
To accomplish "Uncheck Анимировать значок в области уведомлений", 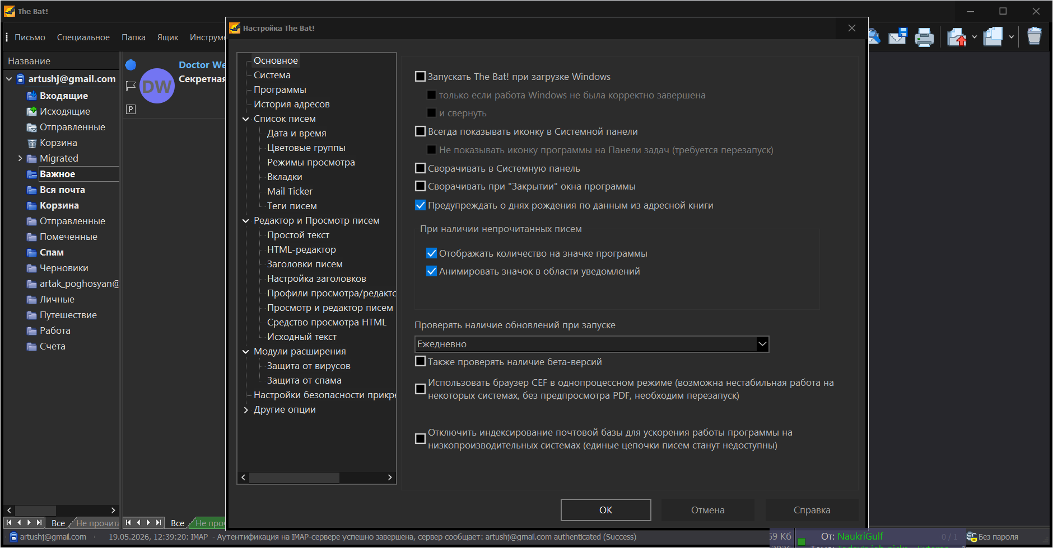I will click(x=431, y=271).
